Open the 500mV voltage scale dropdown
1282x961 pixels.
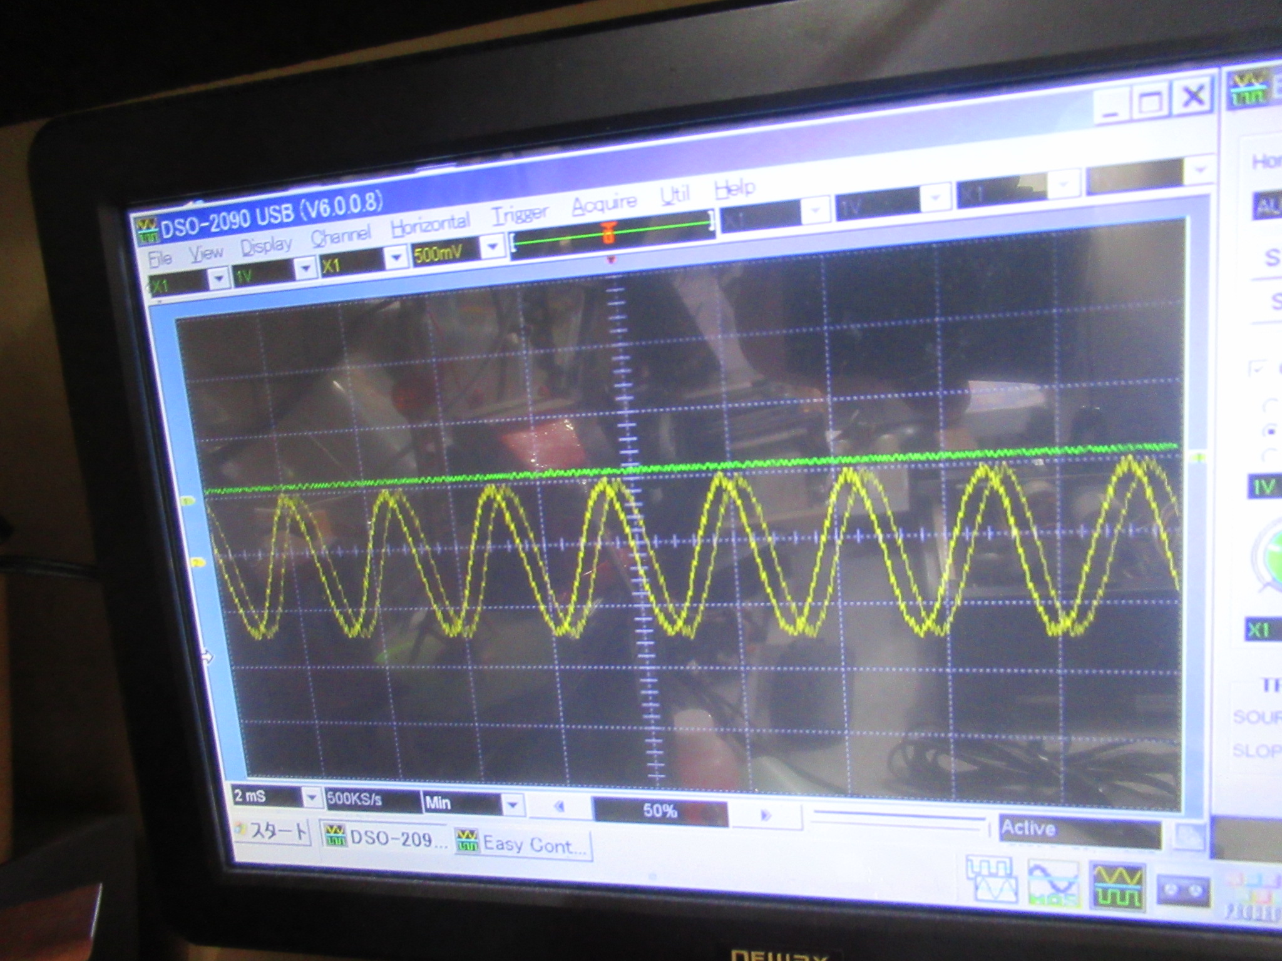(x=493, y=247)
